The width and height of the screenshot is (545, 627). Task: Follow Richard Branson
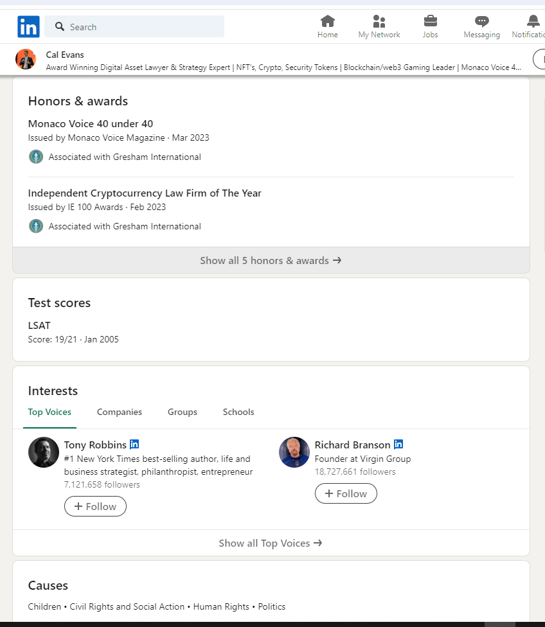tap(346, 493)
